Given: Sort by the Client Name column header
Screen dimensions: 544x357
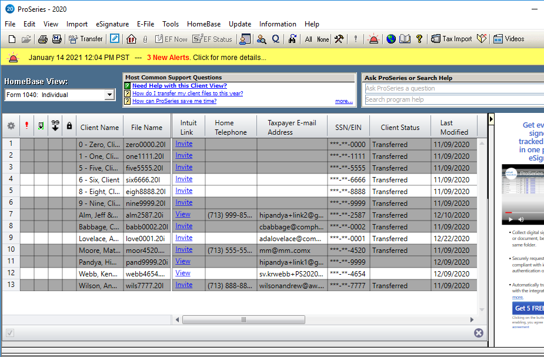Looking at the screenshot, I should (99, 127).
